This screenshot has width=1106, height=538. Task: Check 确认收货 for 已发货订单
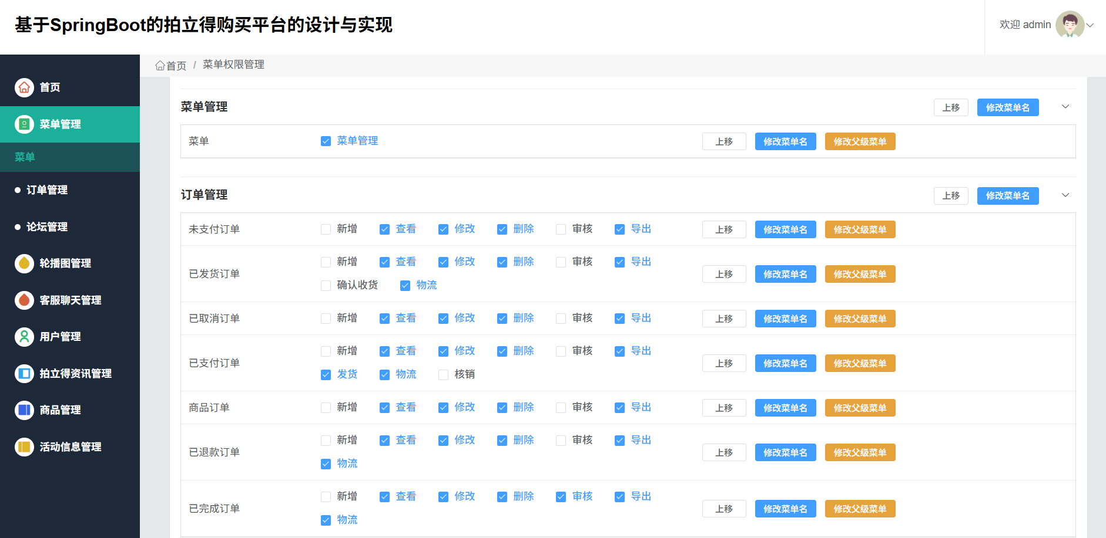point(326,286)
